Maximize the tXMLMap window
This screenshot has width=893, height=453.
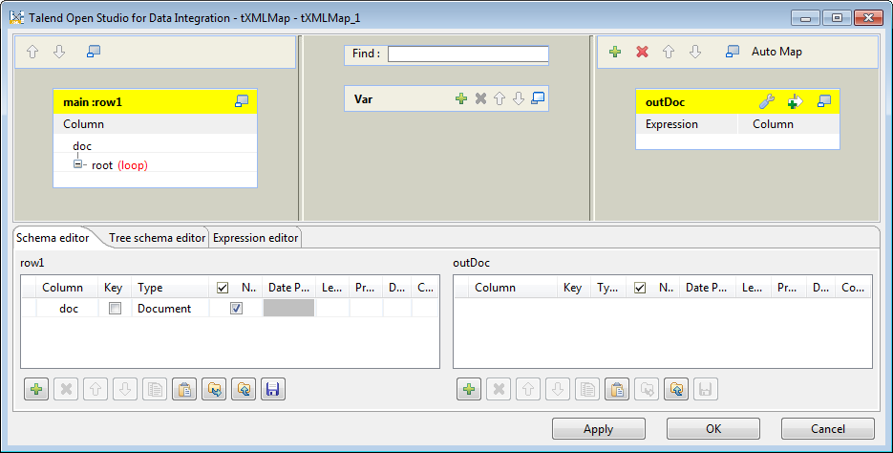pyautogui.click(x=837, y=18)
